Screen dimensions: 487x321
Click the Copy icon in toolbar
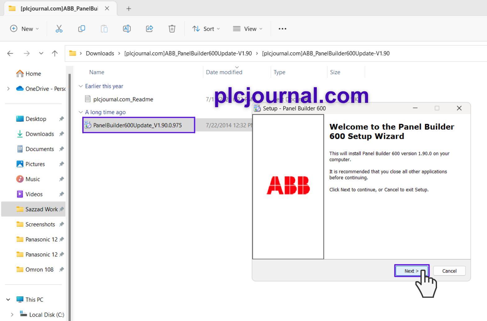pos(81,29)
